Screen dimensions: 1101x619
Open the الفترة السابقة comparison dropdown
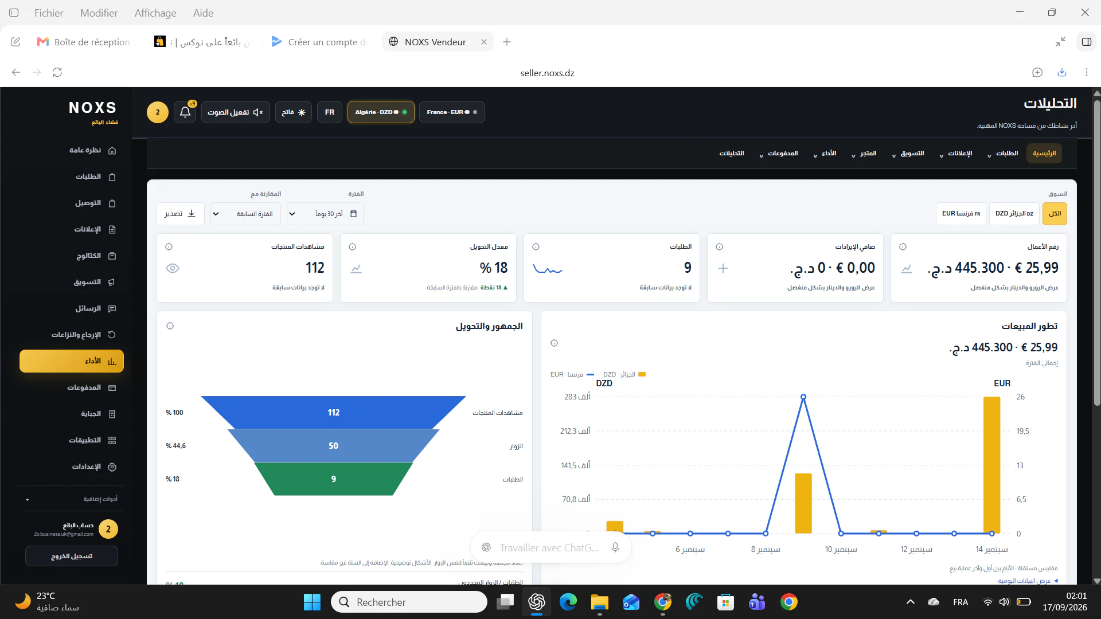[246, 214]
